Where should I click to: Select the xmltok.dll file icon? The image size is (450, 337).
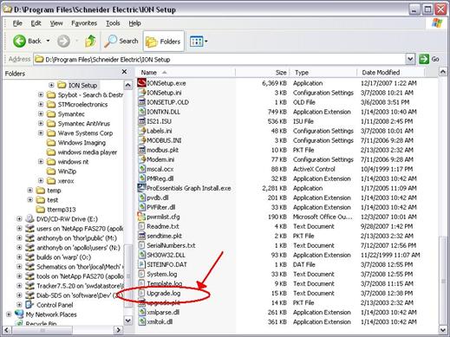142,321
